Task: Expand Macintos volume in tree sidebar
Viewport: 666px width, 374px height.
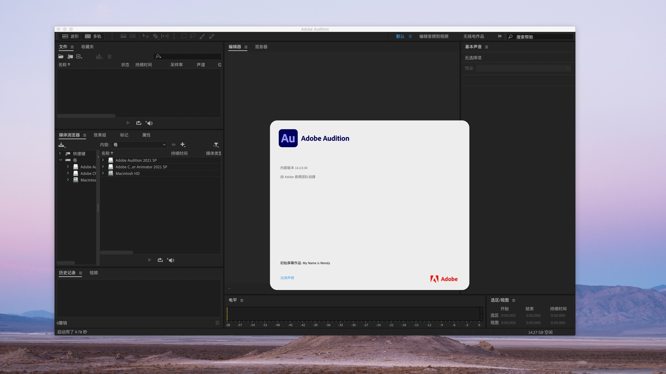Action: [68, 180]
